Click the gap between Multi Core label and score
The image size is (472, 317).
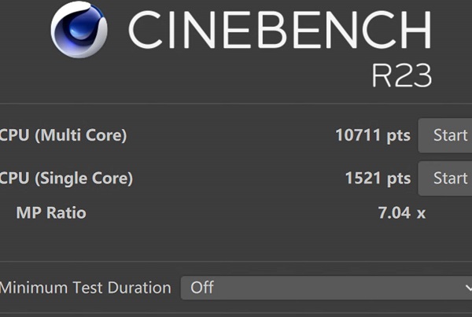[x=228, y=135]
